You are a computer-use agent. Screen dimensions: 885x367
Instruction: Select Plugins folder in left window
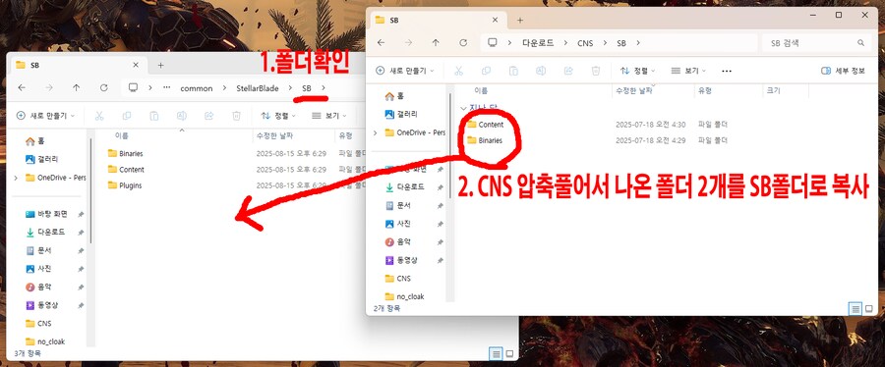[x=131, y=185]
